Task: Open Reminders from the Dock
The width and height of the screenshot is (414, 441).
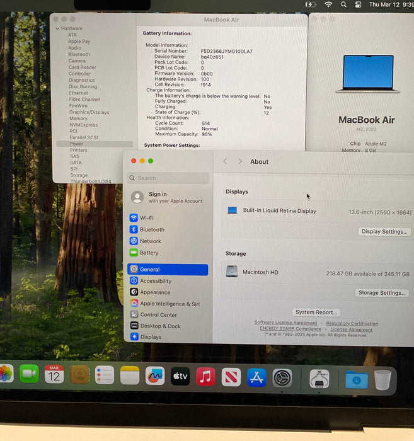Action: [x=105, y=375]
